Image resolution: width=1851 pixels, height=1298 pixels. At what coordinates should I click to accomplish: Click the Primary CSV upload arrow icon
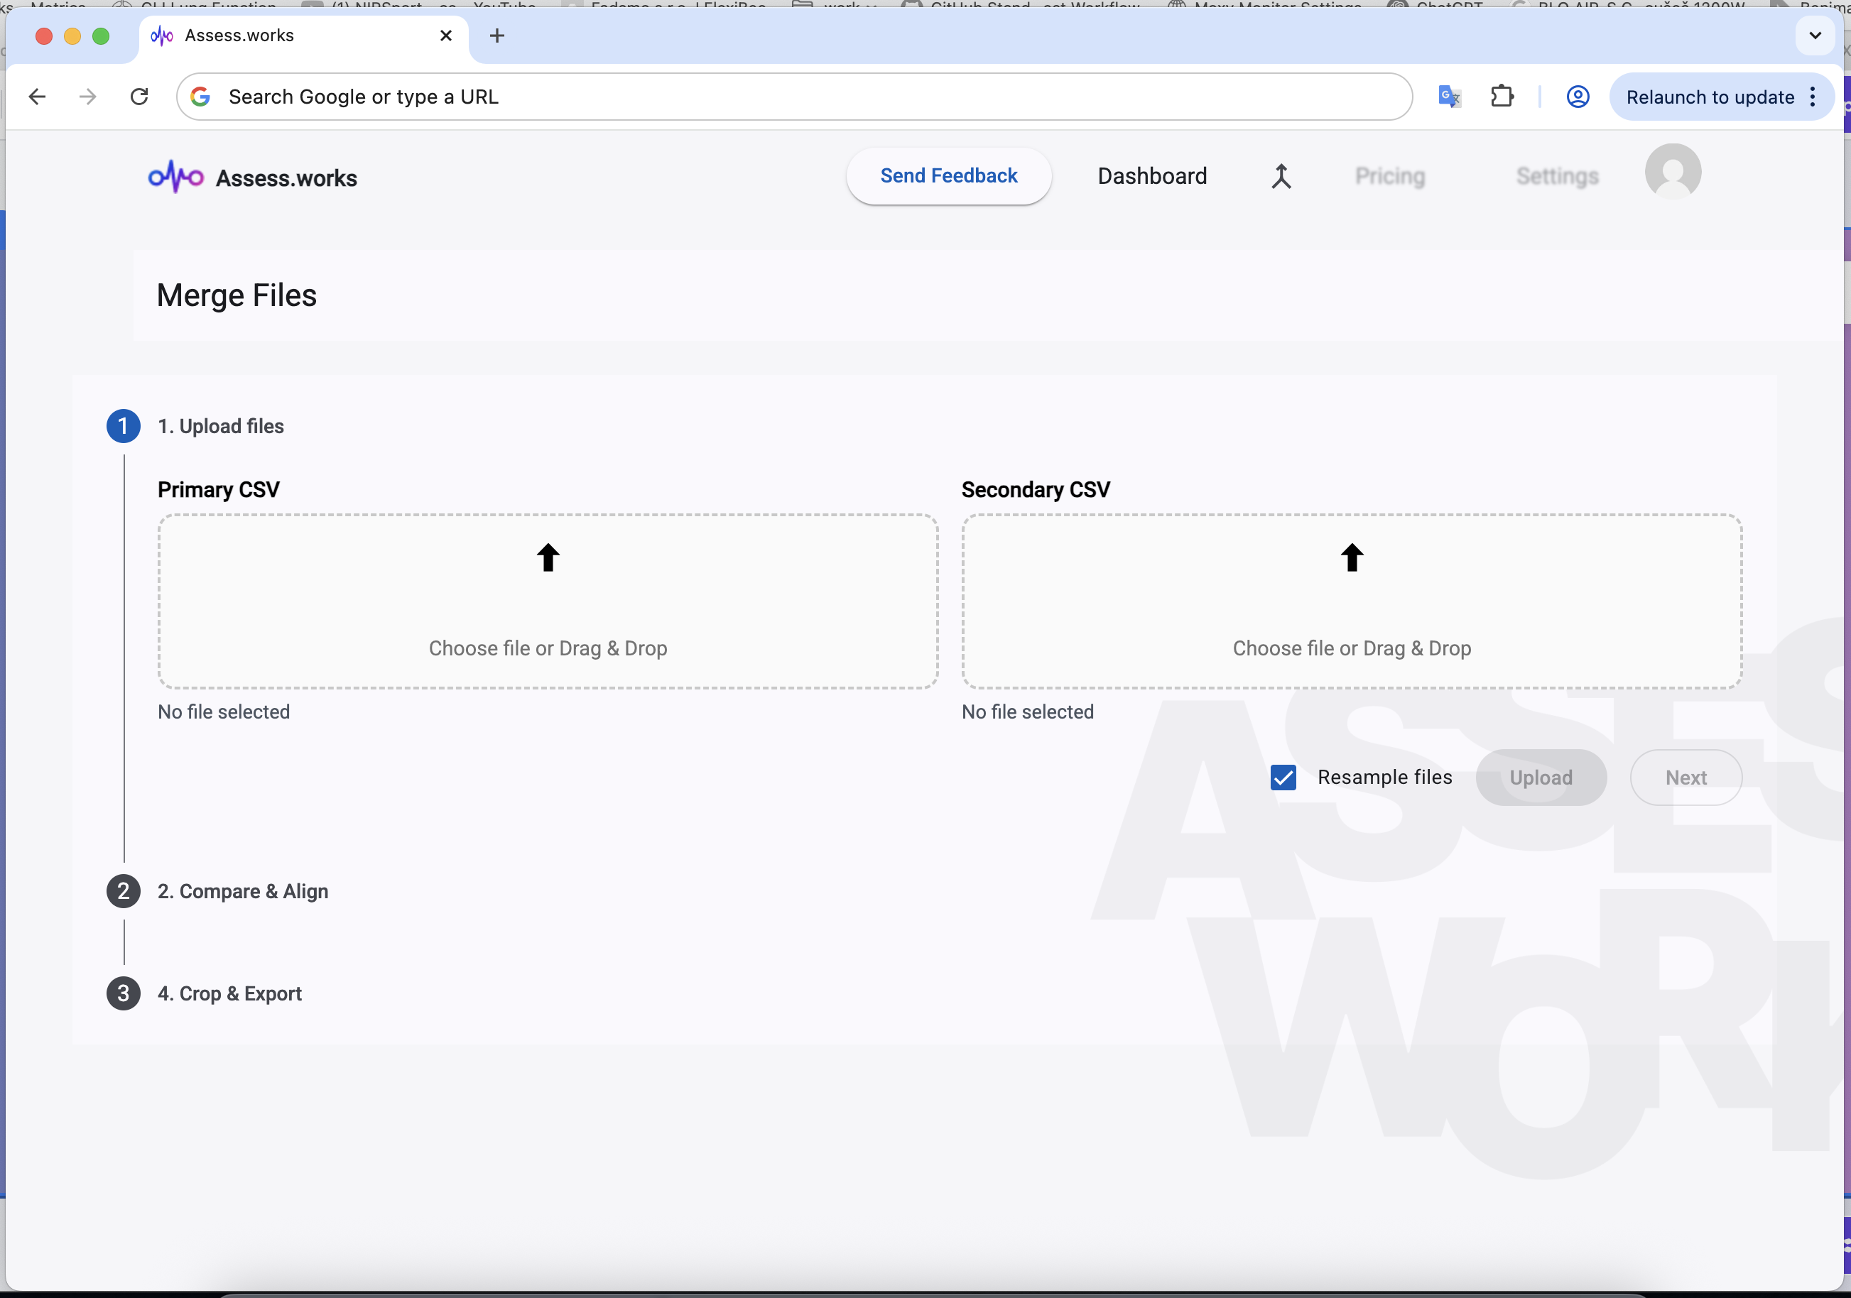click(x=548, y=557)
